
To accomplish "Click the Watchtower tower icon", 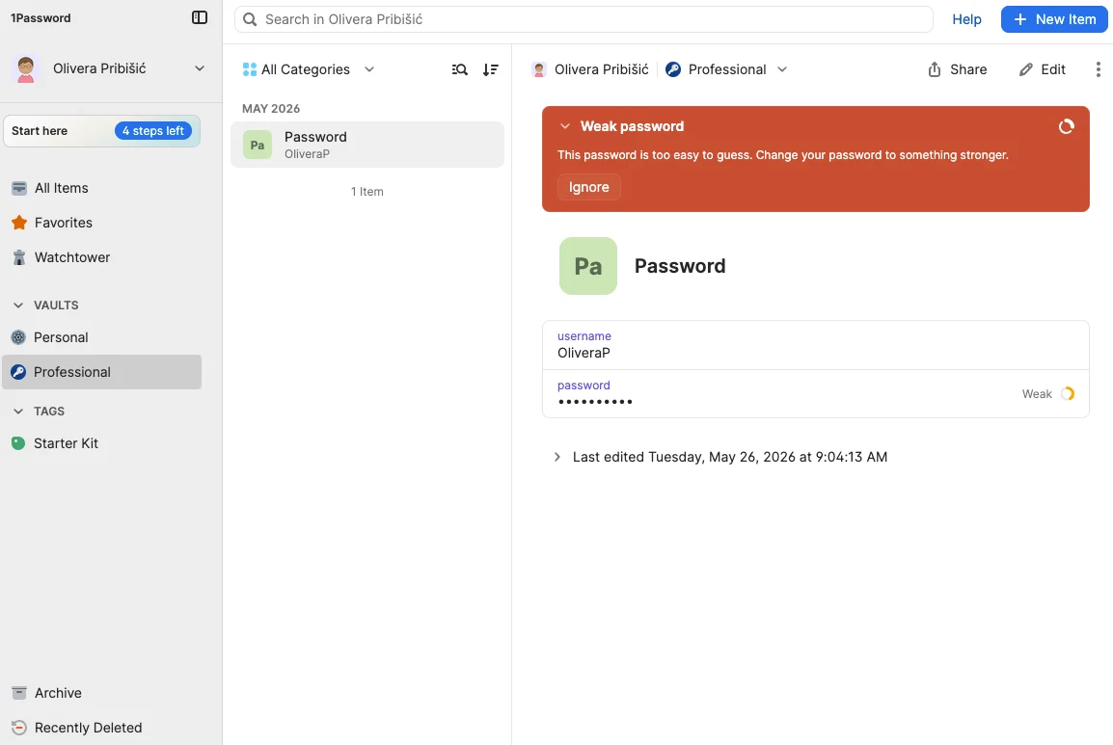I will click(x=19, y=257).
